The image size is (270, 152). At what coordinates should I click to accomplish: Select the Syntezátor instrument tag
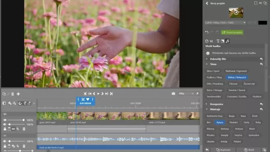pyautogui.click(x=254, y=135)
